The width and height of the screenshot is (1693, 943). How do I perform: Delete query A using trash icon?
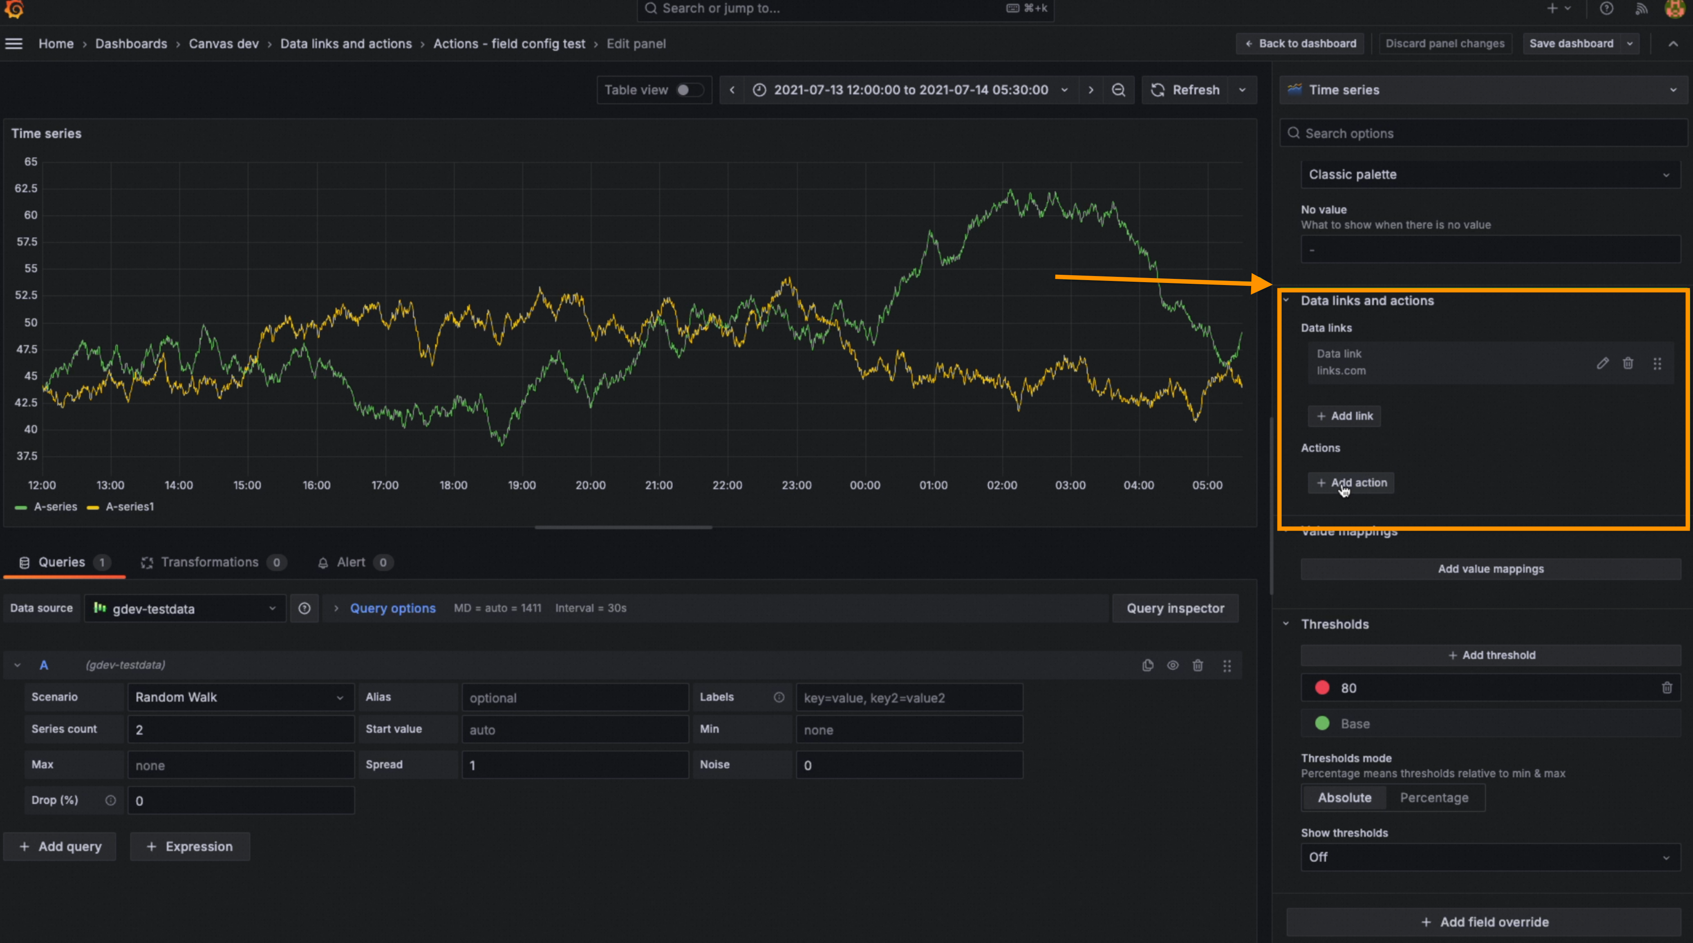tap(1198, 665)
